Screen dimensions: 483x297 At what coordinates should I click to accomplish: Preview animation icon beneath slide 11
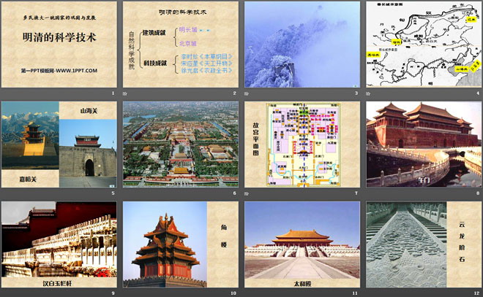[247, 293]
